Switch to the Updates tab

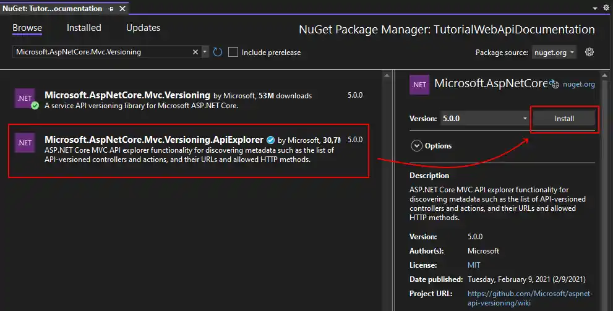tap(143, 28)
